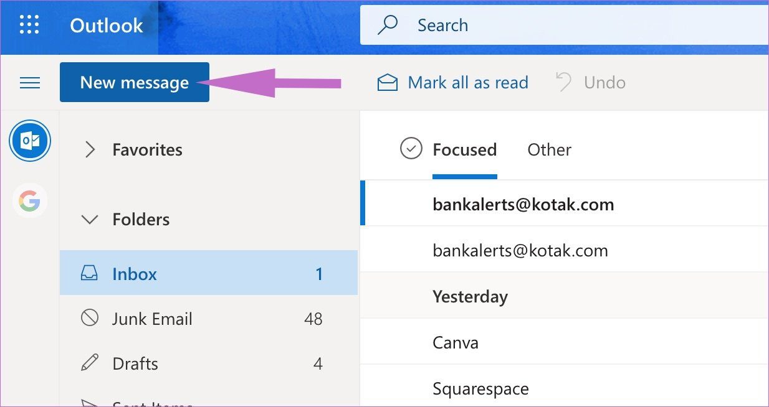Switch to the Other tab
The width and height of the screenshot is (769, 407).
point(549,149)
